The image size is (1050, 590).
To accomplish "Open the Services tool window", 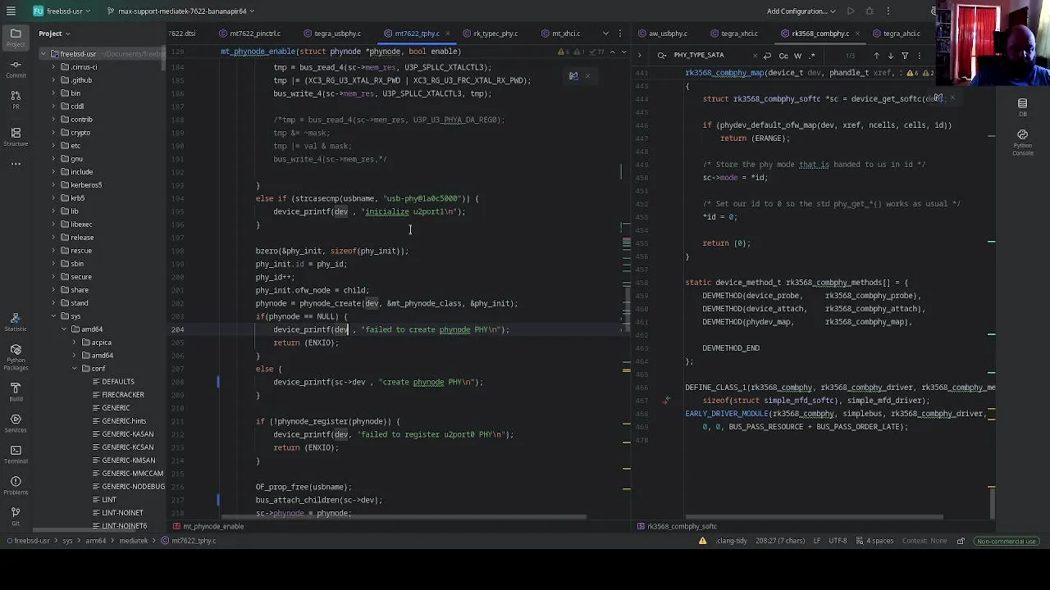I will (16, 423).
